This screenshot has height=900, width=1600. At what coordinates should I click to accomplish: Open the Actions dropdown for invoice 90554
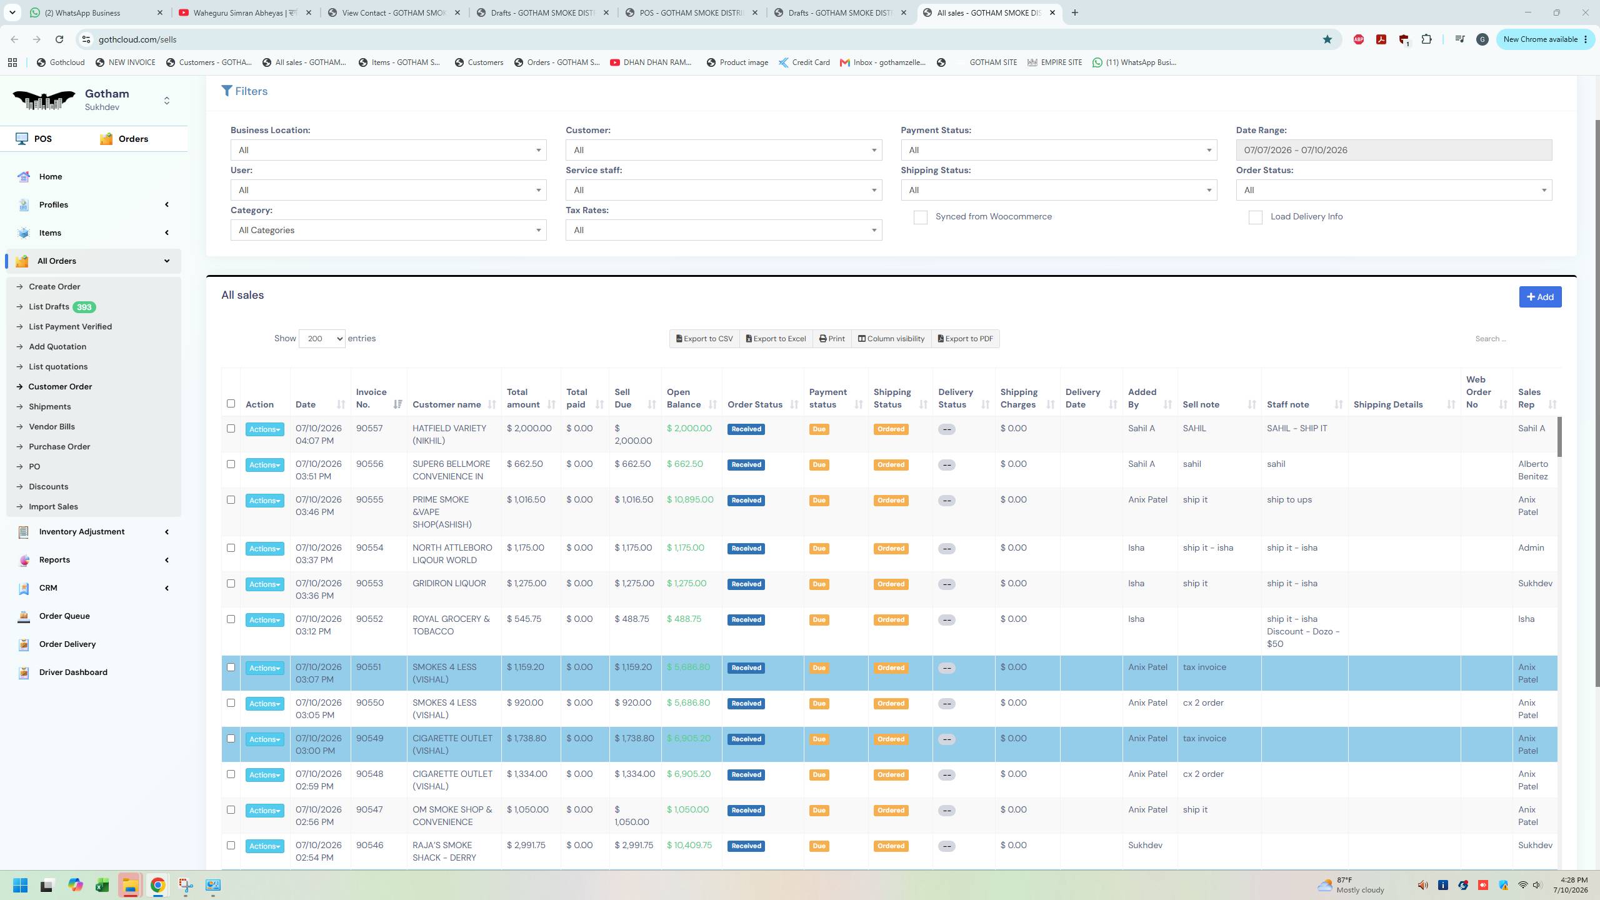pos(264,549)
